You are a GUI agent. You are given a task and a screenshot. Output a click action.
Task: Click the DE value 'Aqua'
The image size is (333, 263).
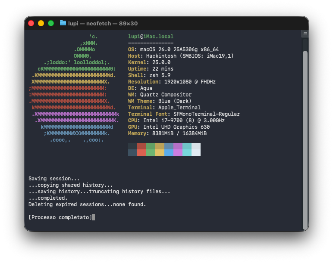[146, 88]
